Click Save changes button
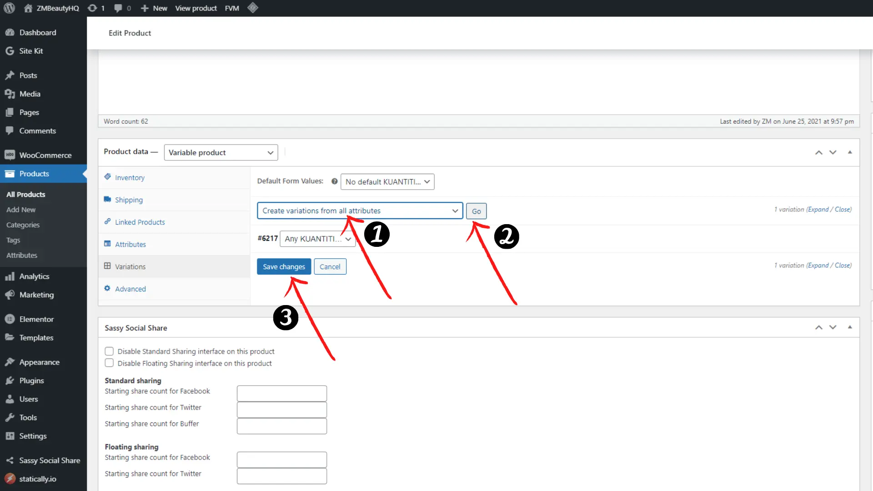 pyautogui.click(x=284, y=266)
